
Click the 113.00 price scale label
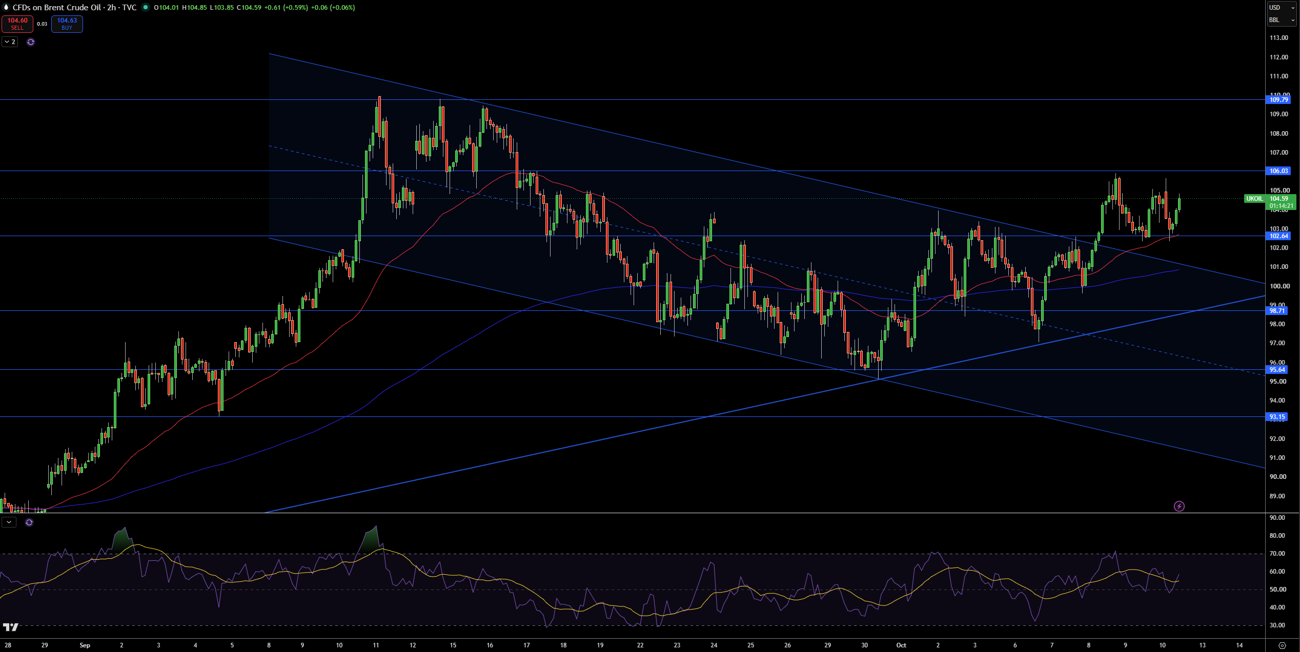click(x=1278, y=38)
